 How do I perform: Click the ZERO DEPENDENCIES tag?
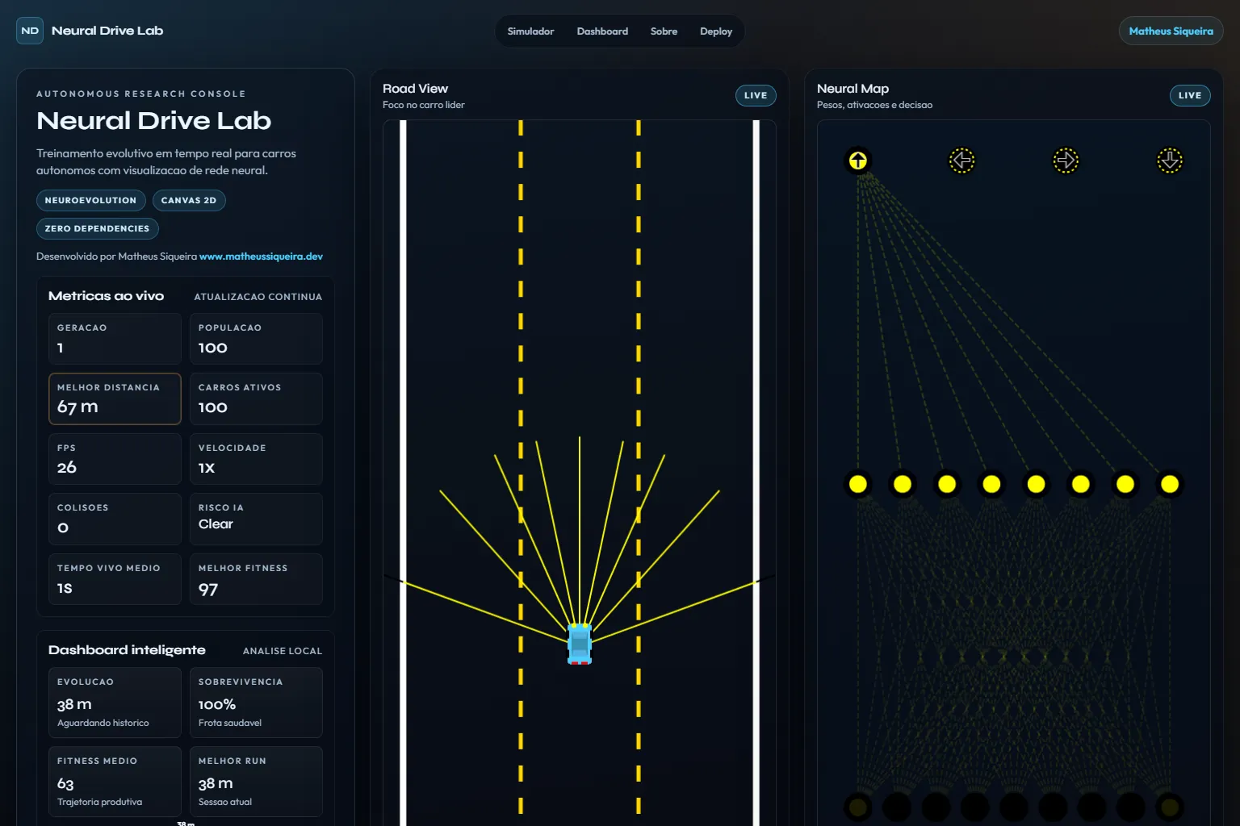point(98,228)
